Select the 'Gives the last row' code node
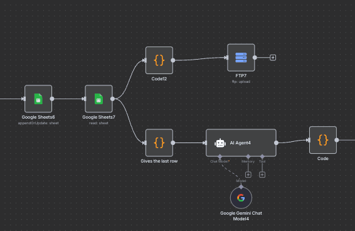The image size is (355, 231). click(159, 143)
